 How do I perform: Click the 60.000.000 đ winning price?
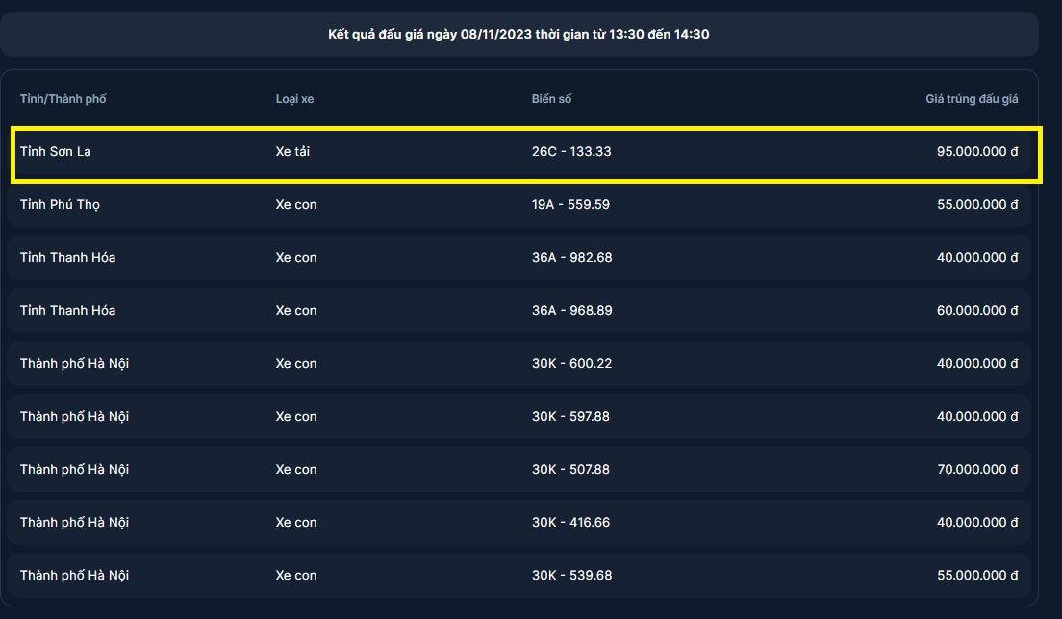(x=976, y=311)
